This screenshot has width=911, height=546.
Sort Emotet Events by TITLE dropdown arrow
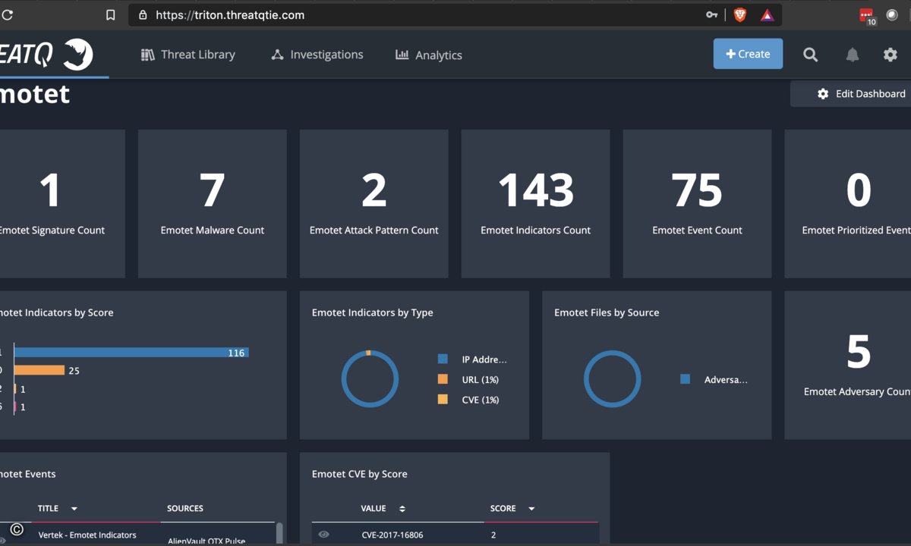[x=74, y=509]
